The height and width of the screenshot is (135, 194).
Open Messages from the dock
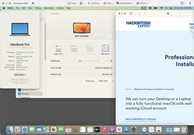tap(32, 130)
